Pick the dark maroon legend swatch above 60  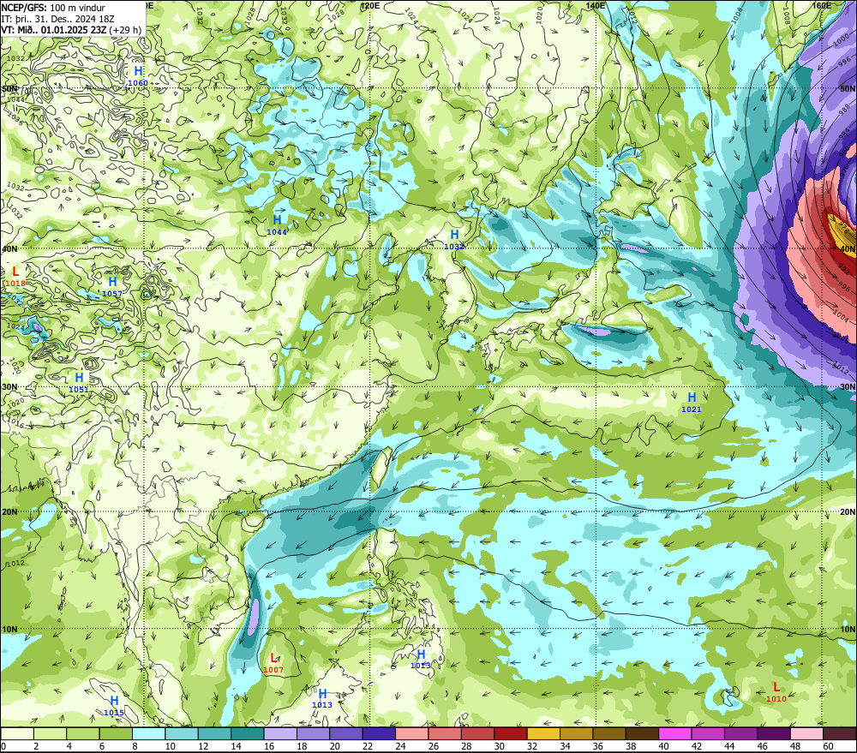[840, 733]
